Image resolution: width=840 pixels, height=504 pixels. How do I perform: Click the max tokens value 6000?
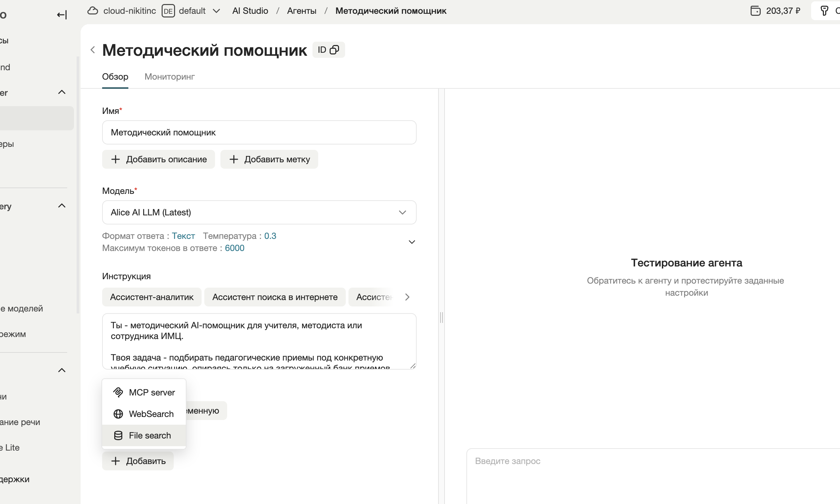pos(235,248)
